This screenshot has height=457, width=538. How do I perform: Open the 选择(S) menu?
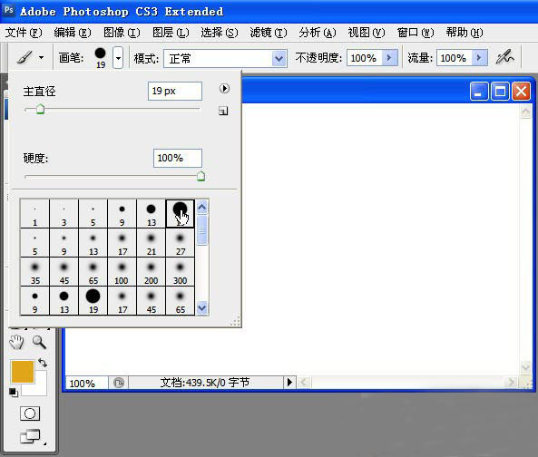tap(220, 33)
